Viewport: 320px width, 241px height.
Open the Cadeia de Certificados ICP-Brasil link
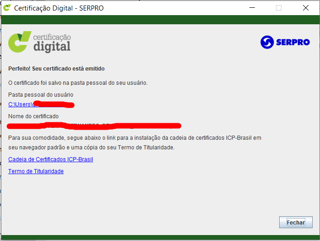click(x=50, y=159)
